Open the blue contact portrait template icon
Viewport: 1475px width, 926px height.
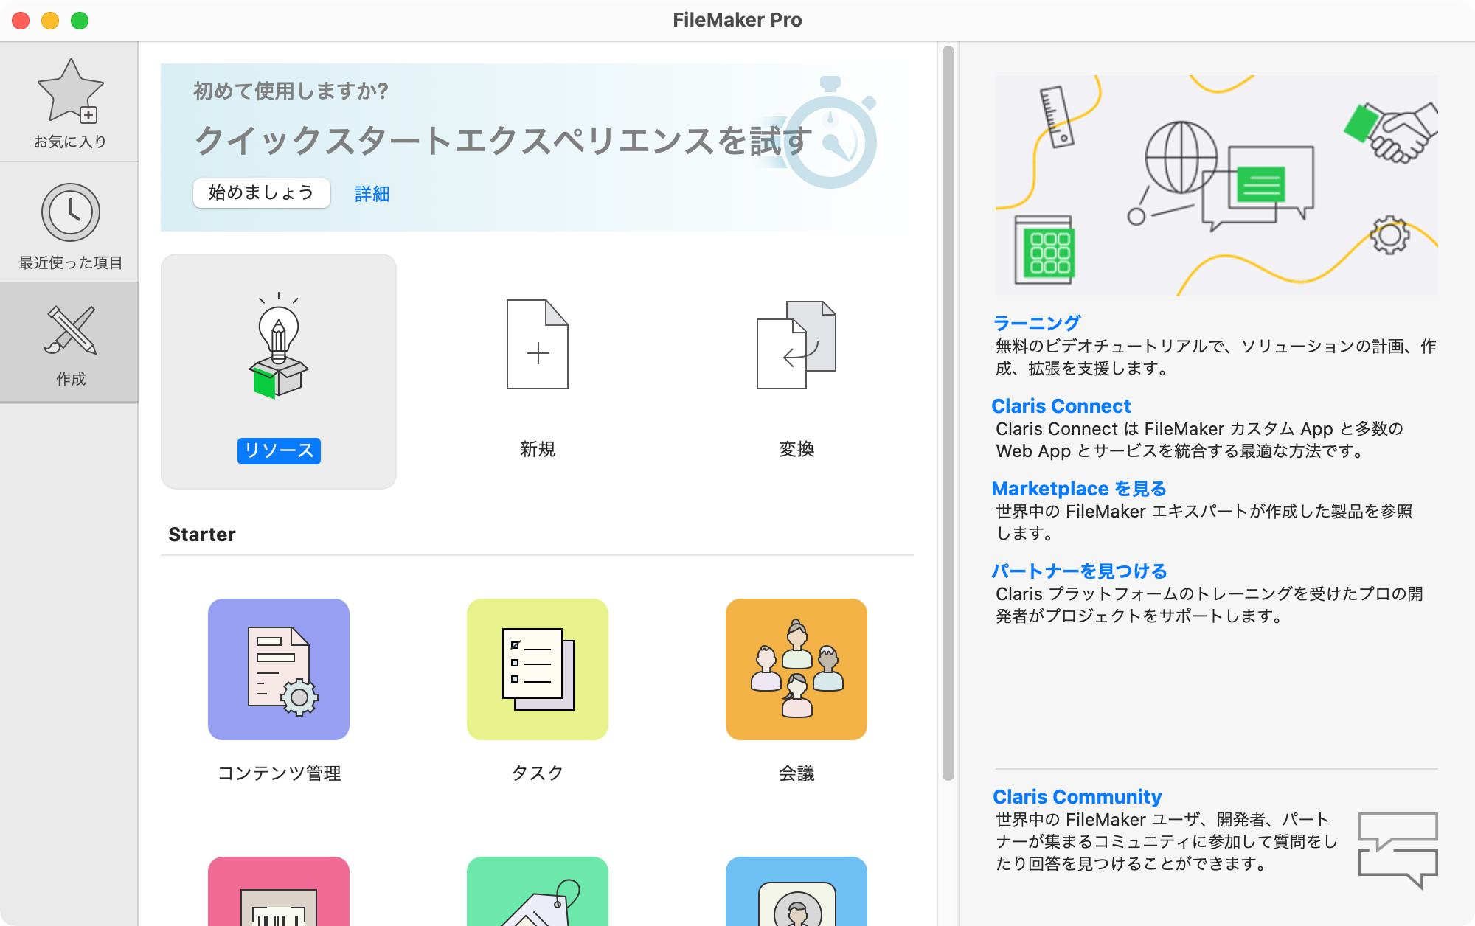pos(796,891)
